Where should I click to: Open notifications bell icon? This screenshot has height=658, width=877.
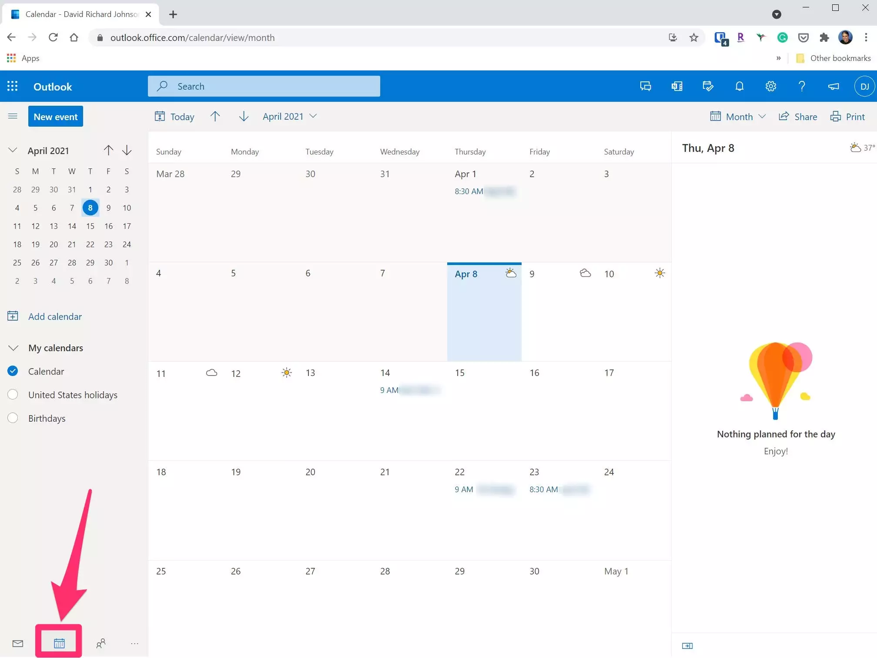point(739,86)
